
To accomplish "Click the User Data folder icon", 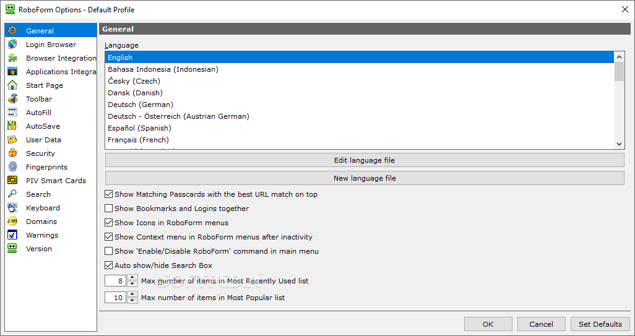I will tap(12, 140).
